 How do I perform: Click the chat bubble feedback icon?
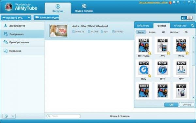(x=174, y=2)
